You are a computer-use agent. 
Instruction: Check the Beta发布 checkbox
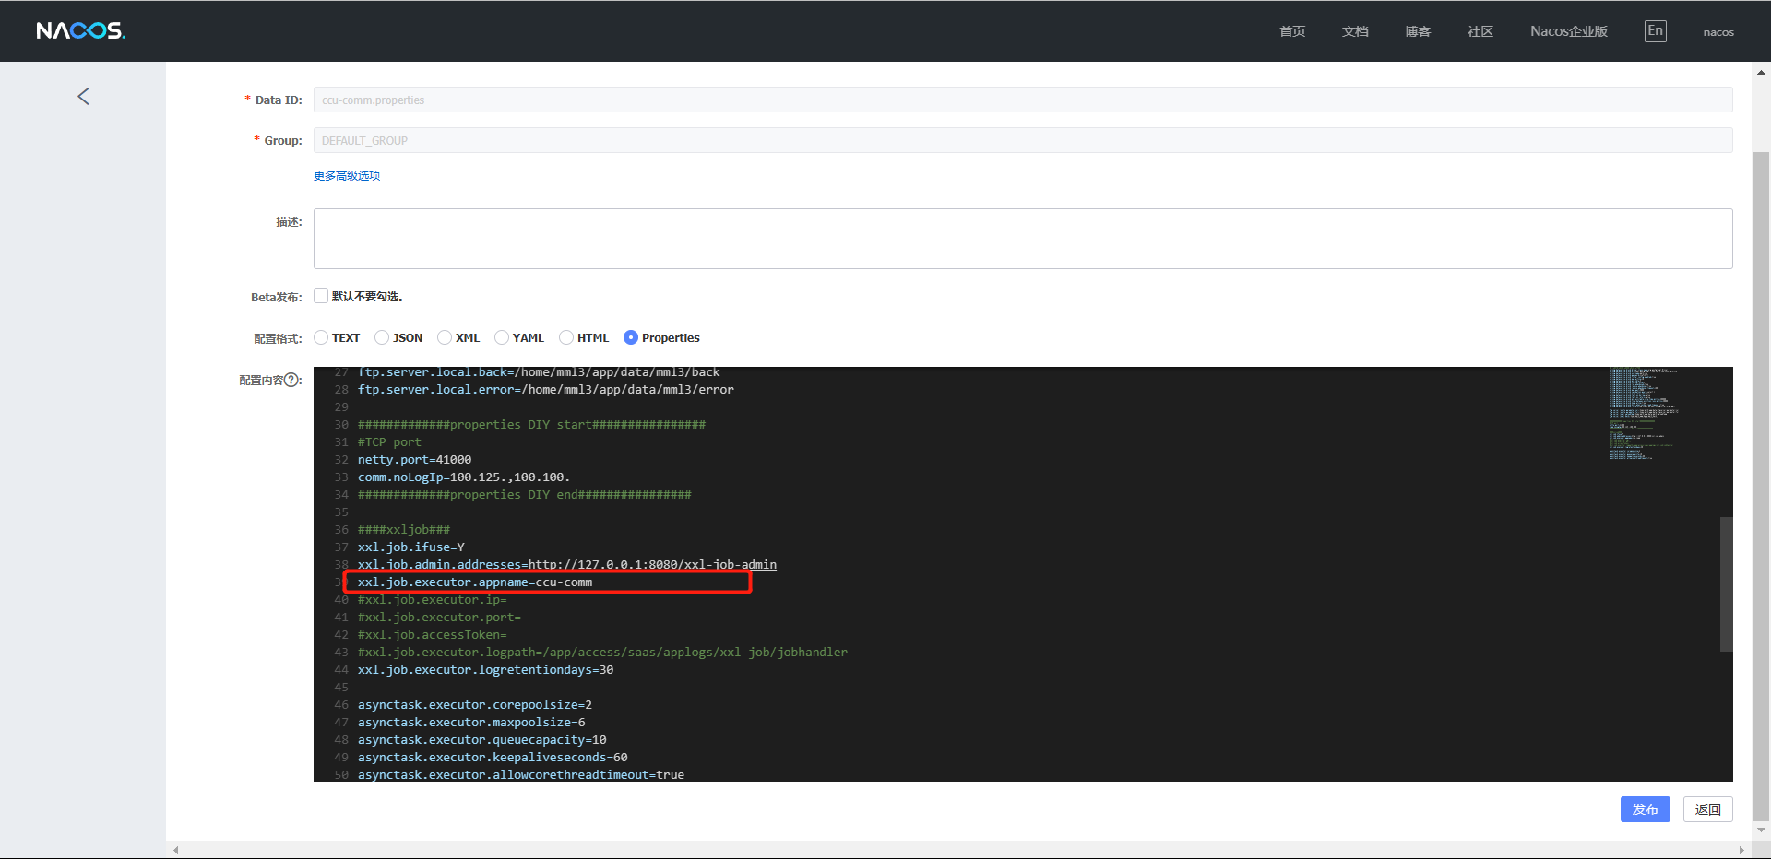click(321, 296)
